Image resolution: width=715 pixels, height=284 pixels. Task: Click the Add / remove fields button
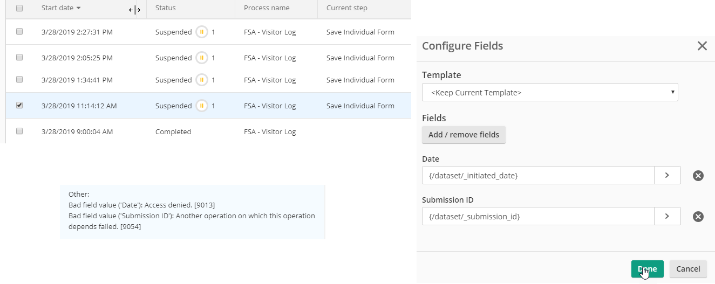click(464, 135)
